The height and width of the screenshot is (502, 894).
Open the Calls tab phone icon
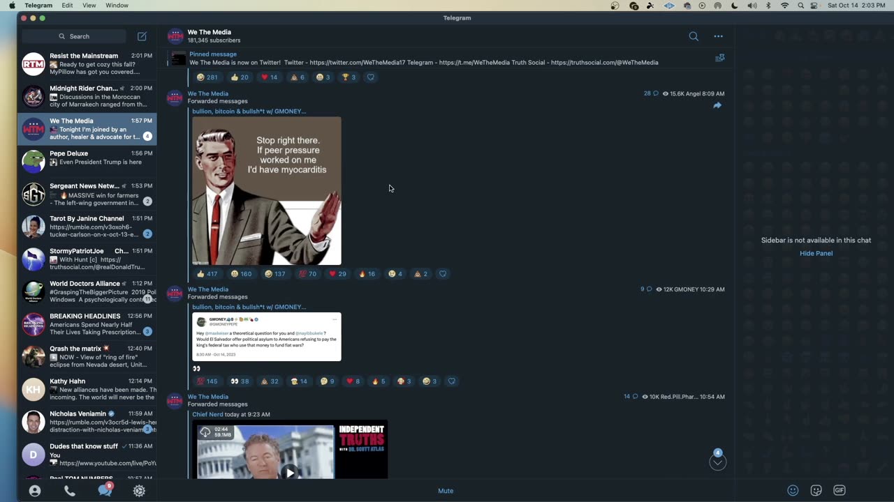click(70, 491)
